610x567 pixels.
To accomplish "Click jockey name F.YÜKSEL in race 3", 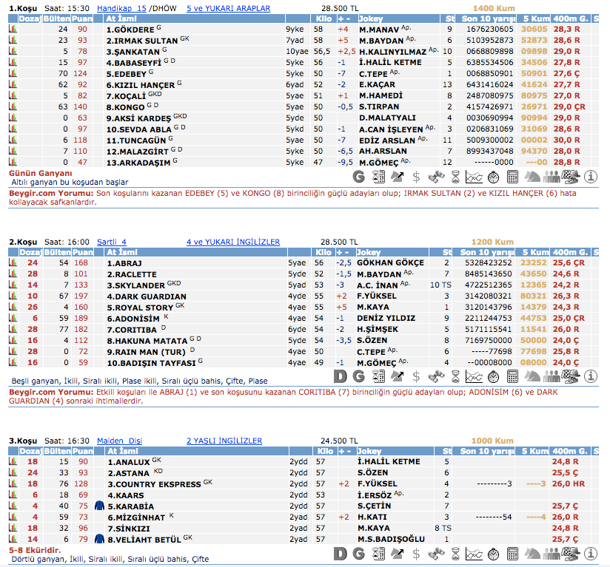I will pos(378,484).
